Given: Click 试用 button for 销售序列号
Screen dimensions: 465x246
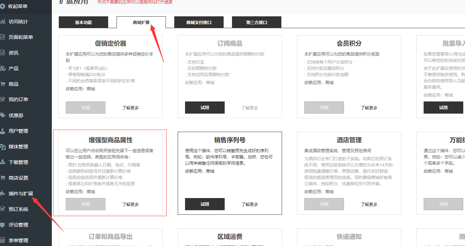Looking at the screenshot, I should (205, 204).
